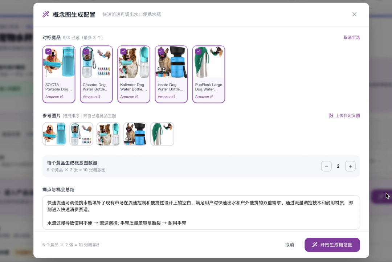This screenshot has height=262, width=392.
Task: Open Amazon link under SOICTA Portable Dog
Action: click(54, 97)
